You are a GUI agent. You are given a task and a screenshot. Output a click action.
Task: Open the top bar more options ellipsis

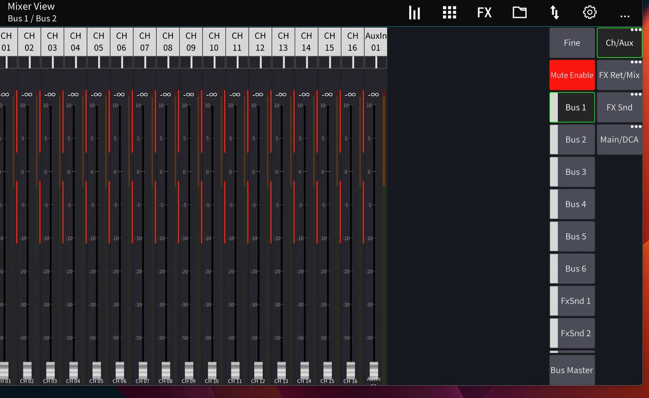tap(625, 16)
